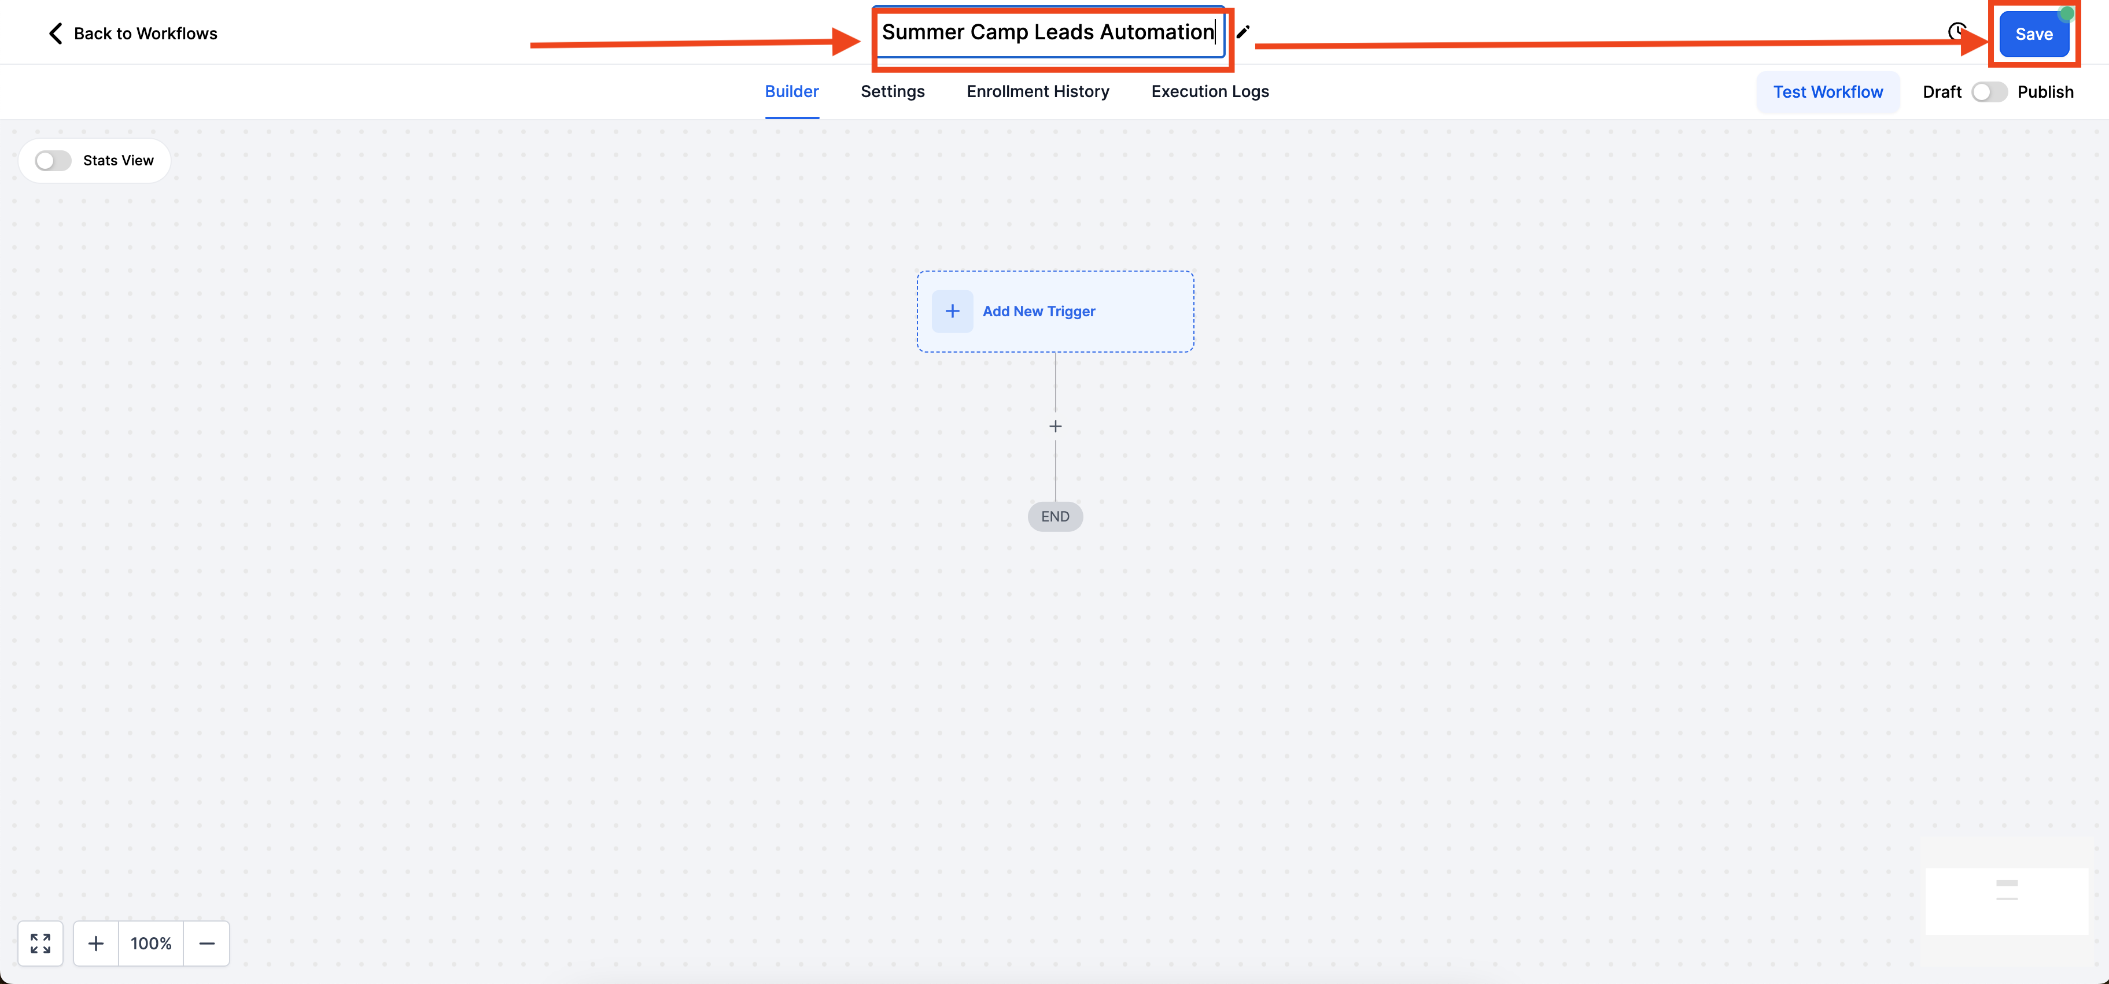This screenshot has width=2109, height=984.
Task: Add action via plus node above END
Action: tap(1055, 427)
